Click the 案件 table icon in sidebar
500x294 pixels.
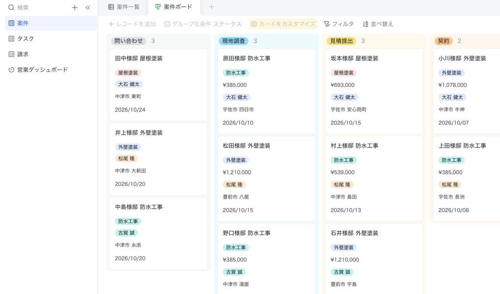point(11,24)
